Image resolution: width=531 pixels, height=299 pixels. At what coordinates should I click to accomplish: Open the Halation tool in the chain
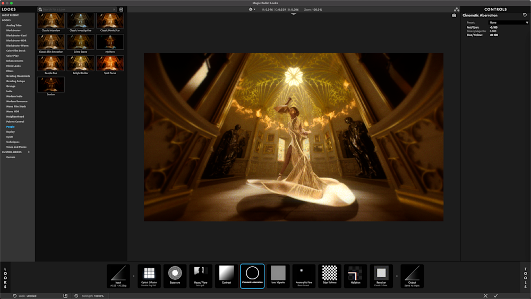[x=355, y=276]
